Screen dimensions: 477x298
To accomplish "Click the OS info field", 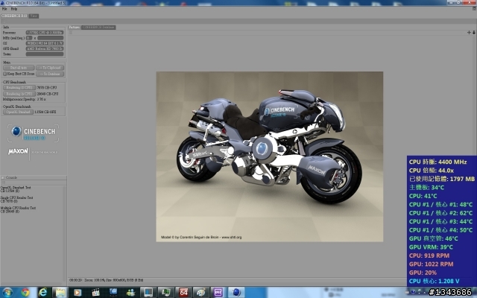I will click(45, 43).
